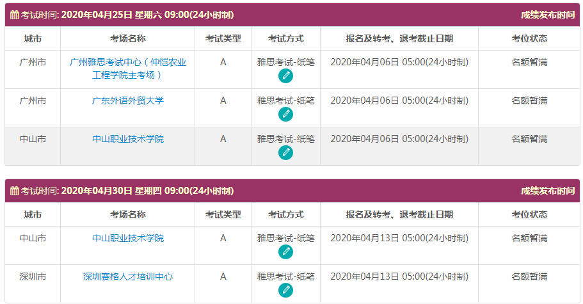Screen dimensions: 583x304
Task: Click 报名及转考、退考截止日期 header in April 25 table
Action: click(399, 38)
